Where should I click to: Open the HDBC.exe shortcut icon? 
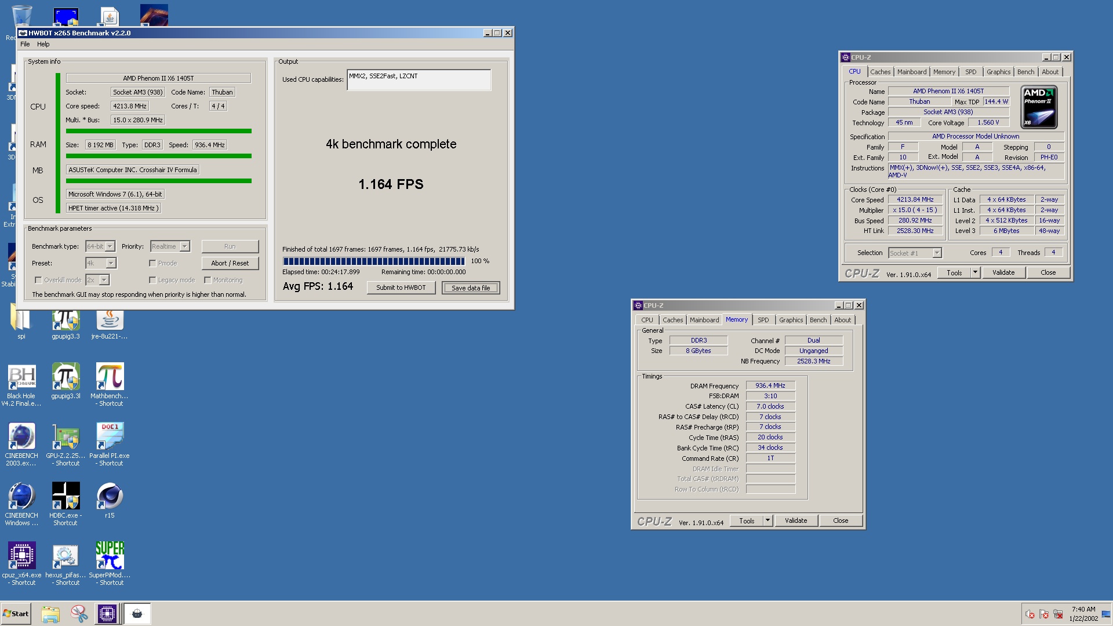pos(66,504)
